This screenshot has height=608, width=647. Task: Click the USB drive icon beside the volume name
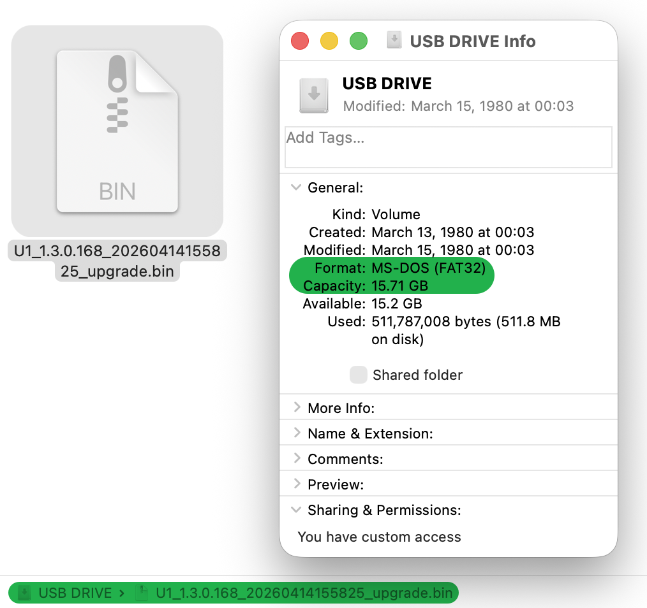click(x=313, y=96)
